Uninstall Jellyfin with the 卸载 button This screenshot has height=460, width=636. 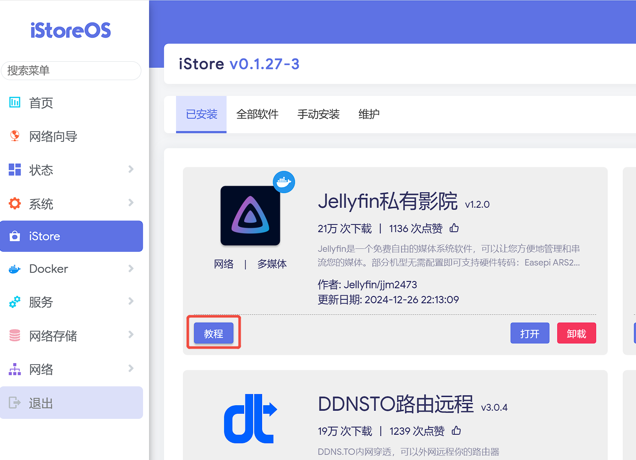(576, 333)
